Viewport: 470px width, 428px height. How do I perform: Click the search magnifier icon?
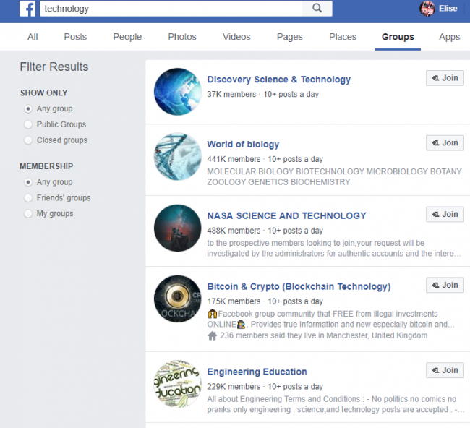pyautogui.click(x=317, y=8)
